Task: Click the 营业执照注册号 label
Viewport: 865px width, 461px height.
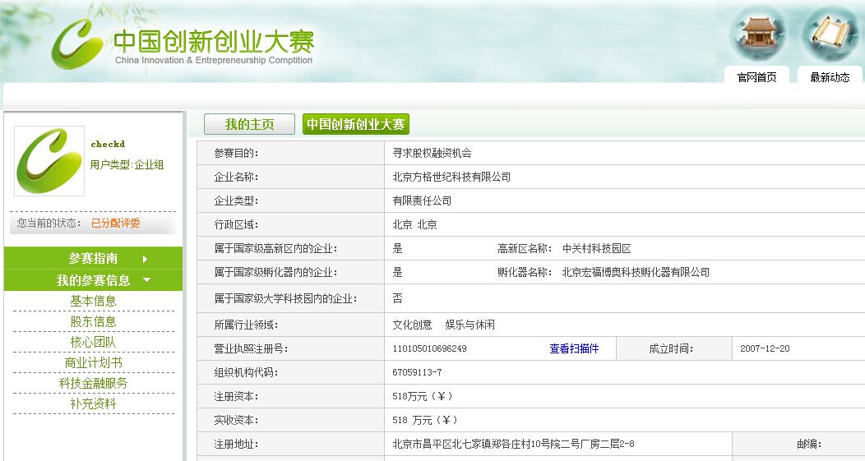Action: (251, 348)
